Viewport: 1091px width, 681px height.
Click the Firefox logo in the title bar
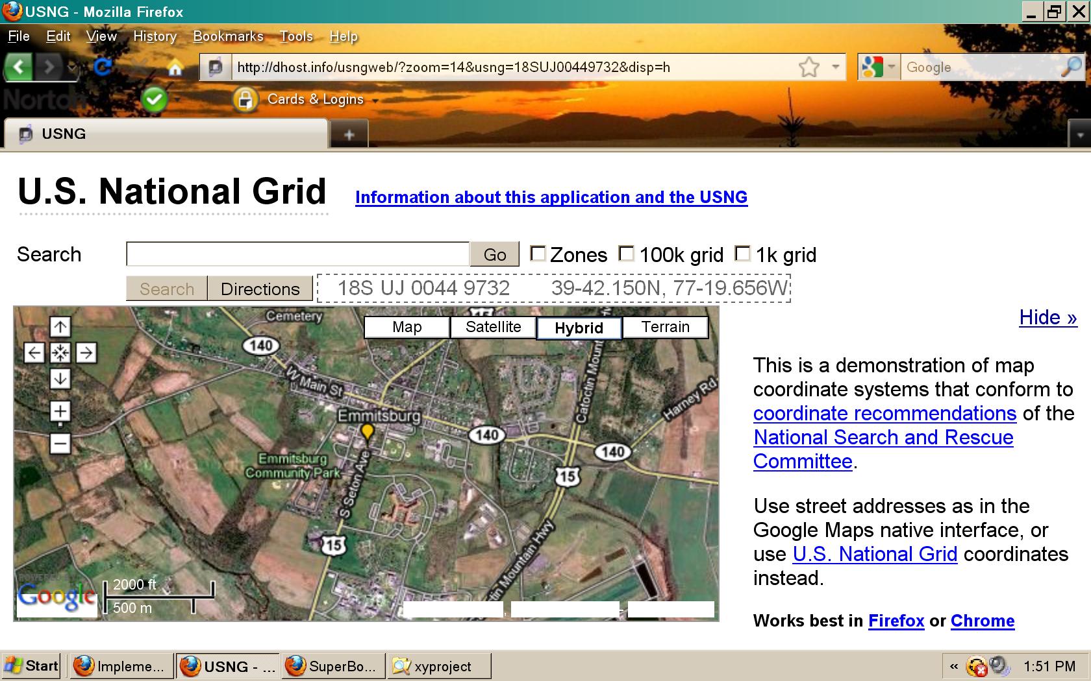click(x=12, y=12)
